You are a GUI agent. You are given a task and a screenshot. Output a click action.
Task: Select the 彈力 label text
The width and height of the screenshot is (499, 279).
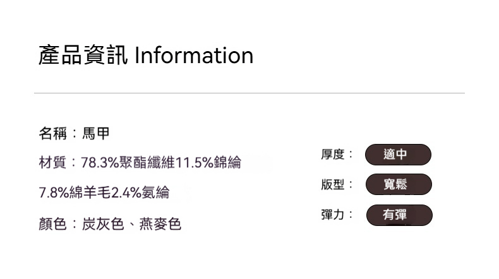(332, 215)
